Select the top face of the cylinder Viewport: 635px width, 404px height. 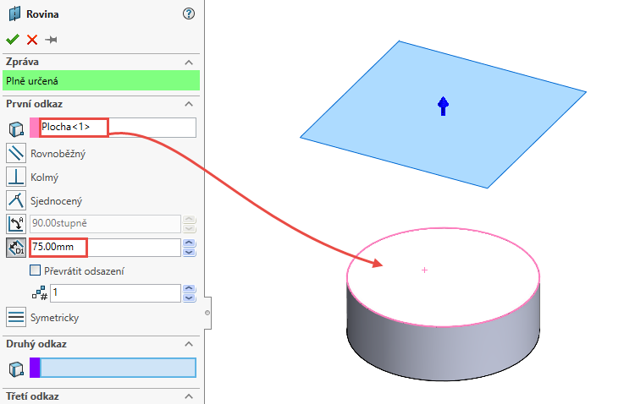tap(443, 277)
